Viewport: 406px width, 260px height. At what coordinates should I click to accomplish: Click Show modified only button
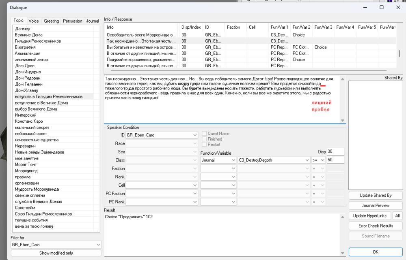point(56,253)
